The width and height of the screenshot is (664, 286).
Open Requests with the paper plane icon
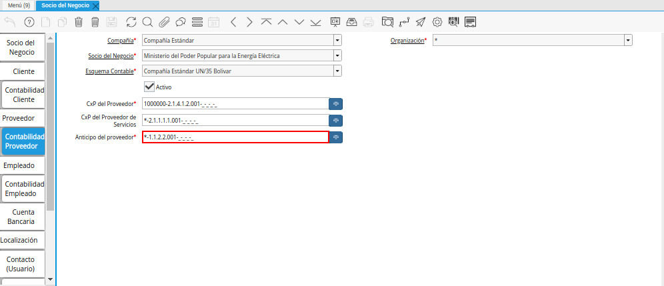tap(421, 22)
